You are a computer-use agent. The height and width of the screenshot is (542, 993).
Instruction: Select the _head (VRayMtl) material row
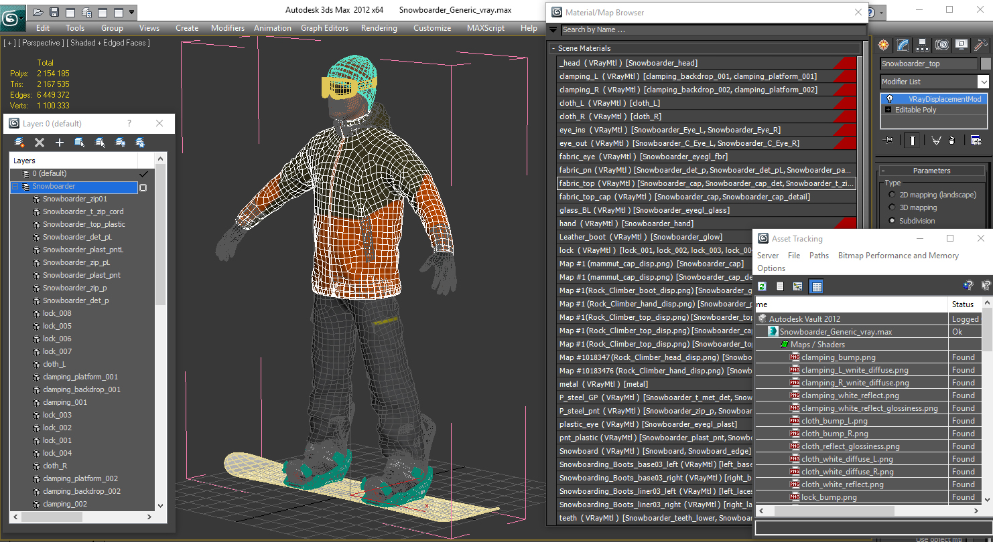(x=706, y=63)
